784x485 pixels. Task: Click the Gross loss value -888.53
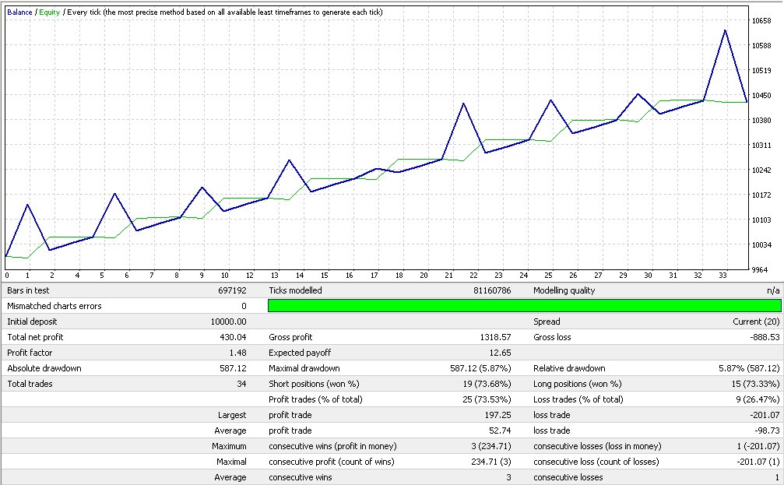[x=763, y=337]
